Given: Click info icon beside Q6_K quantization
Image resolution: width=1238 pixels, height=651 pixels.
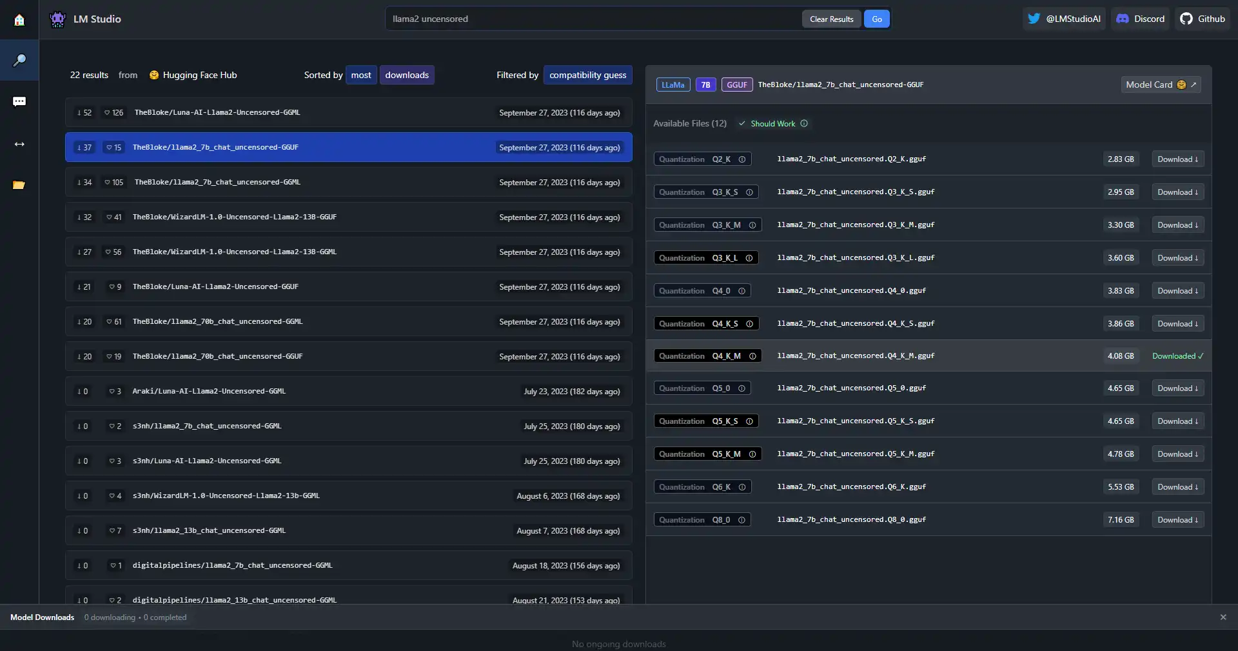Looking at the screenshot, I should click(742, 487).
